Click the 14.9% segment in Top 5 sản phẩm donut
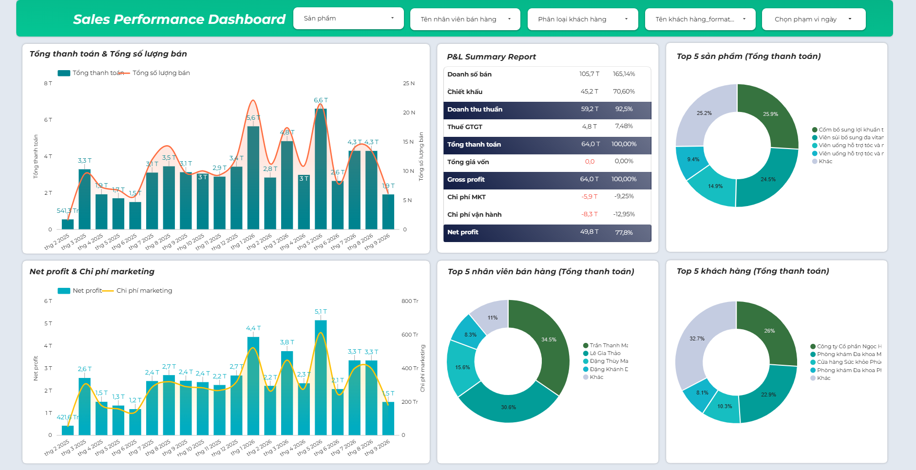Image resolution: width=916 pixels, height=470 pixels. (x=715, y=187)
